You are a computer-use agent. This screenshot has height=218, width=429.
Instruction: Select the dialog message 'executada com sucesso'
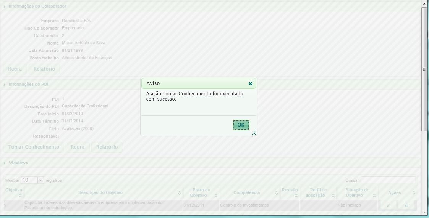point(194,96)
